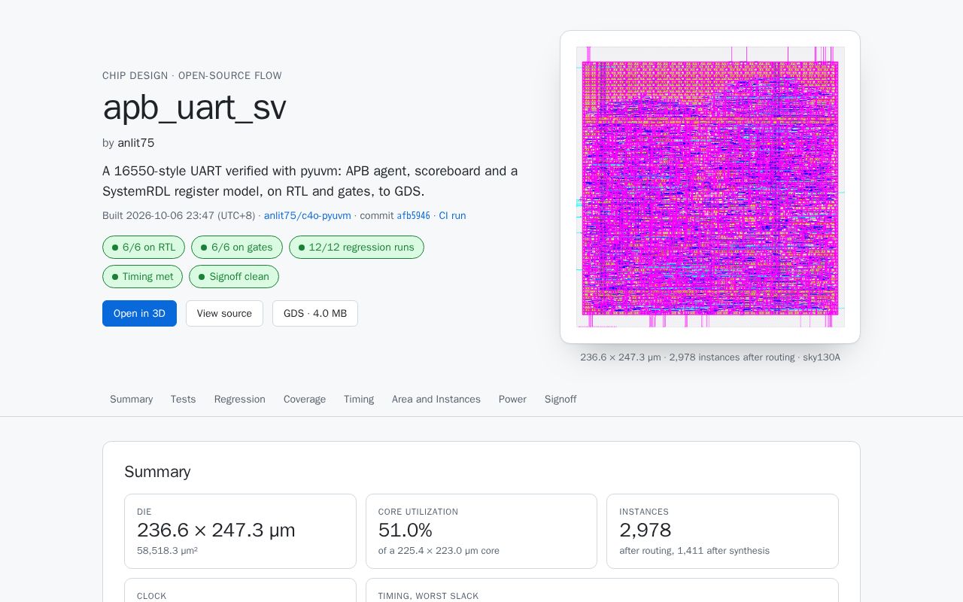Open the chip in 3D viewer
This screenshot has width=963, height=602.
(x=139, y=313)
